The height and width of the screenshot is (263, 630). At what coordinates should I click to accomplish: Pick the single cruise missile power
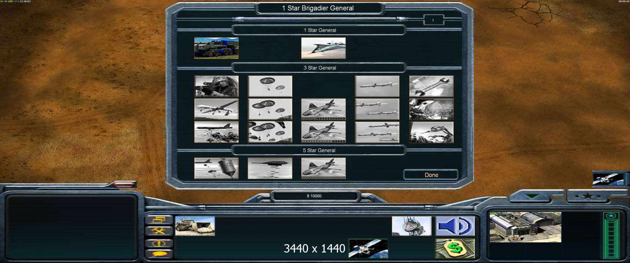(x=377, y=86)
